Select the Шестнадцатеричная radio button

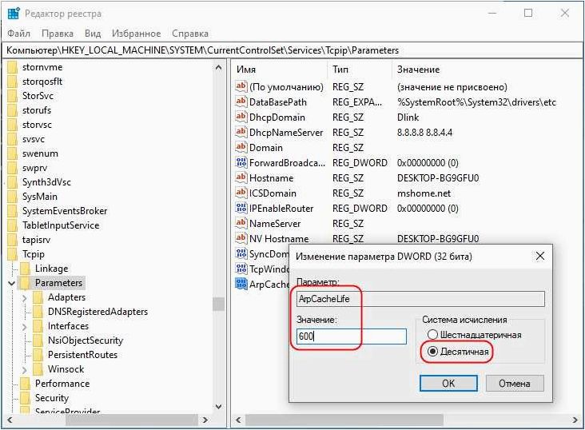click(x=432, y=335)
